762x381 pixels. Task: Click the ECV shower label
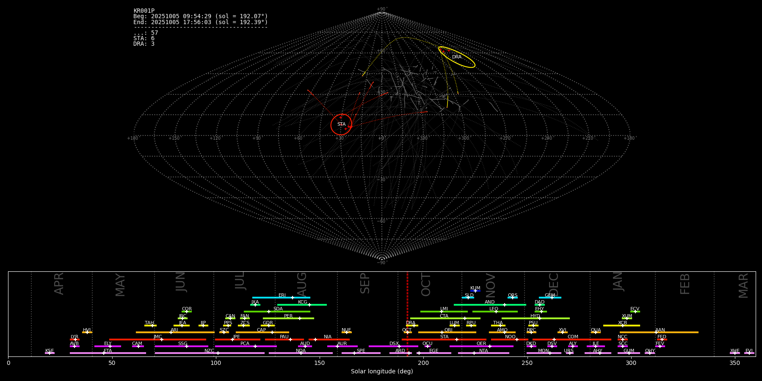point(635,309)
